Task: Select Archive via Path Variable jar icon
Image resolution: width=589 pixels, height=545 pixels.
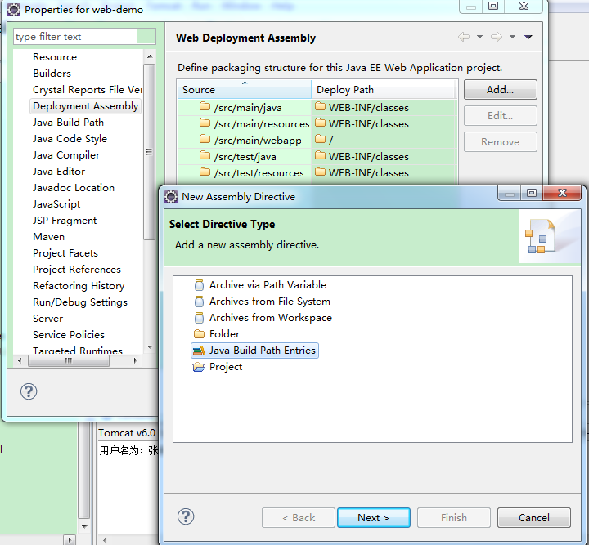Action: tap(199, 285)
